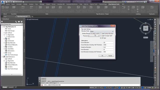Screen dimensions: 160x90
Task: Click the Toolspace horizontal scrollbar
Action: [x=12, y=75]
